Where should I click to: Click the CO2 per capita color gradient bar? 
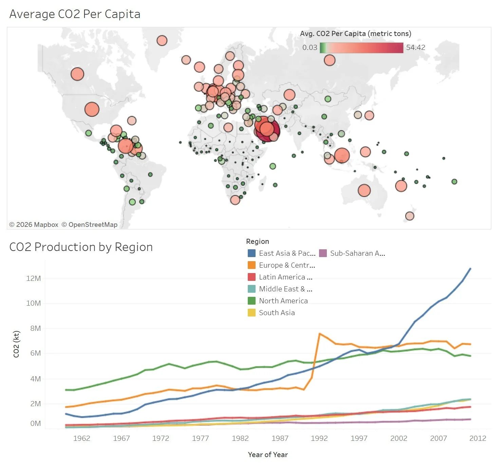click(x=361, y=48)
